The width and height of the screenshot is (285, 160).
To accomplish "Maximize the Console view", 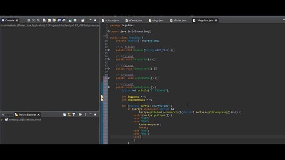I will tap(95, 20).
